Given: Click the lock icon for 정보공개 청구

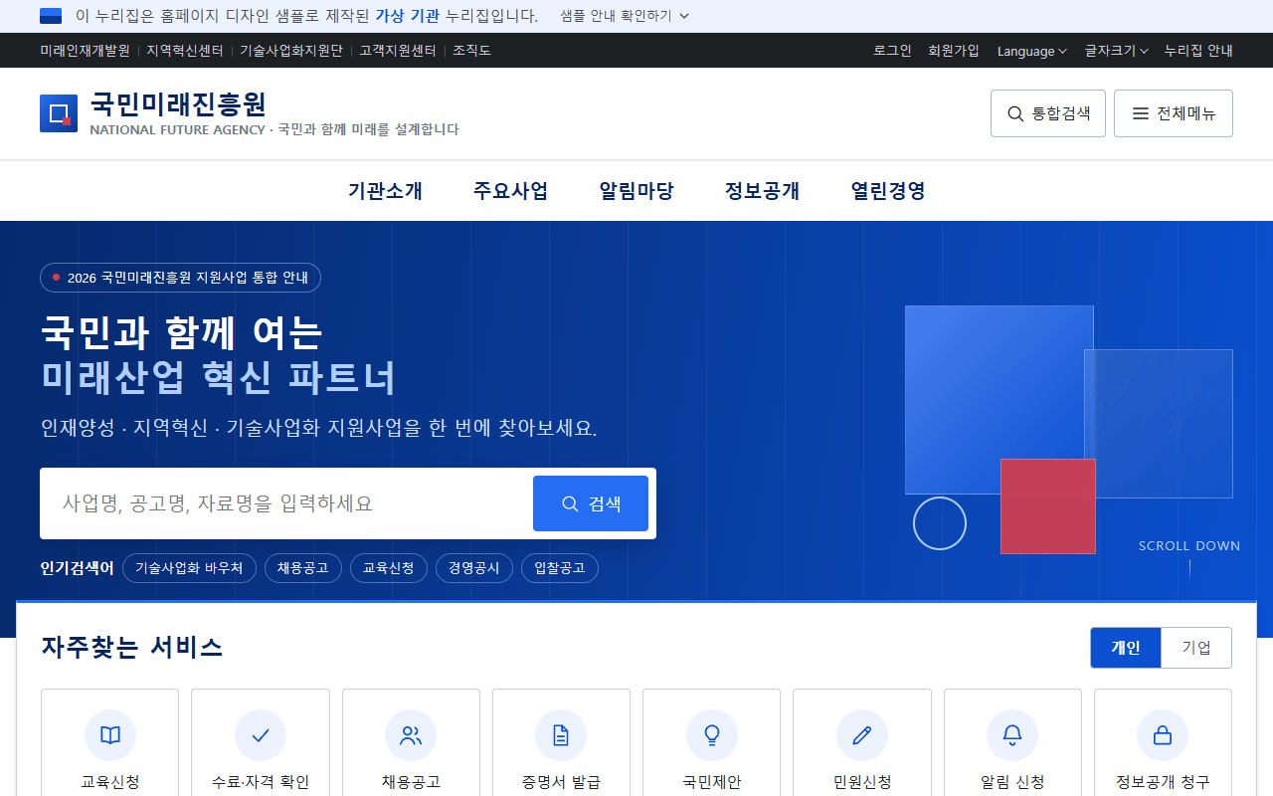Looking at the screenshot, I should (1163, 735).
